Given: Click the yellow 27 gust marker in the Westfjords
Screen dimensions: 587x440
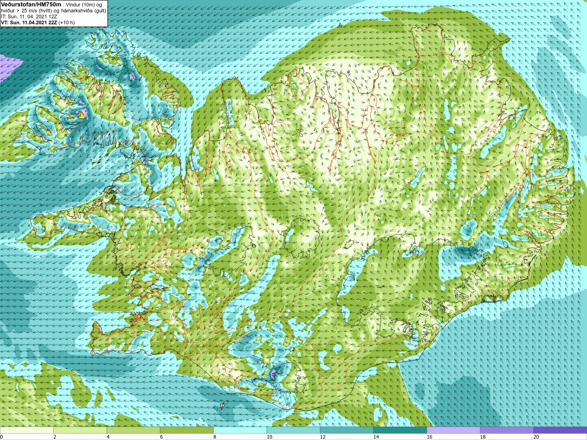Looking at the screenshot, I should (81, 115).
